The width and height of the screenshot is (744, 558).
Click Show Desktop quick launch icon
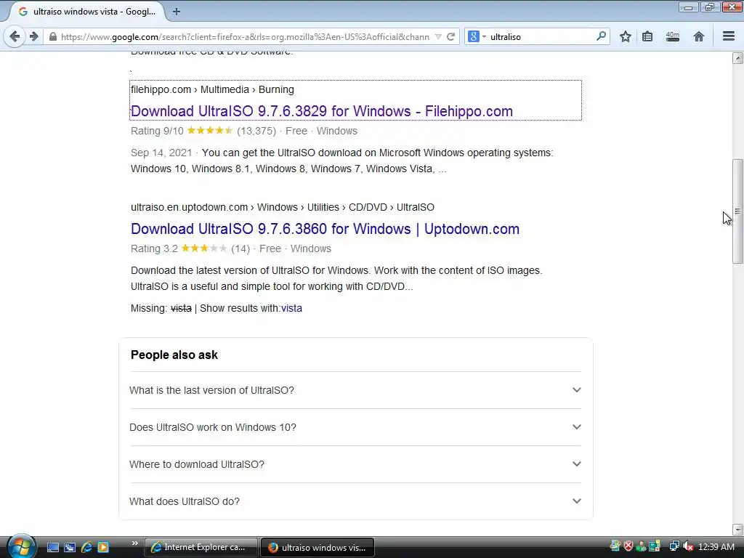coord(53,547)
